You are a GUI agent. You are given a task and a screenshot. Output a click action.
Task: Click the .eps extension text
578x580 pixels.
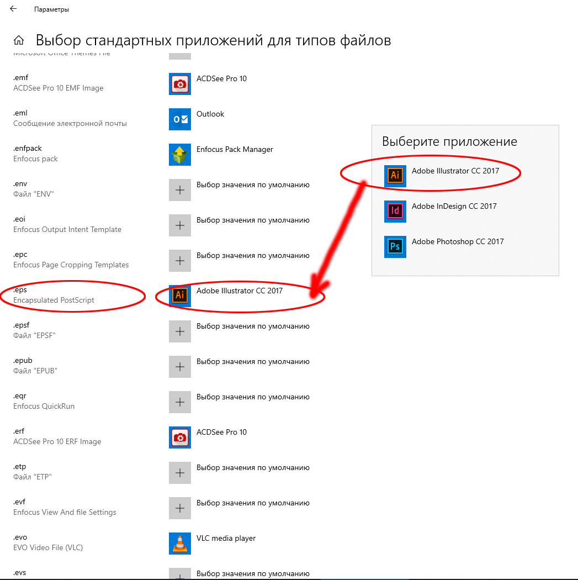coord(20,289)
